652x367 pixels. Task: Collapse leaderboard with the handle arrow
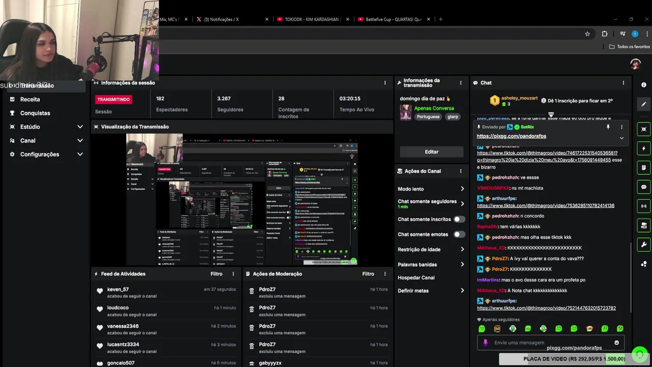(x=551, y=114)
